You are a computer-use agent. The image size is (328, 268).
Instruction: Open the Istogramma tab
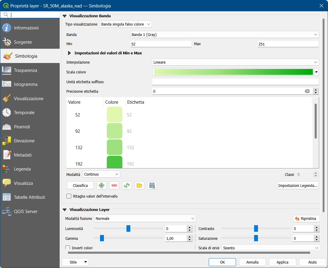coord(30,84)
